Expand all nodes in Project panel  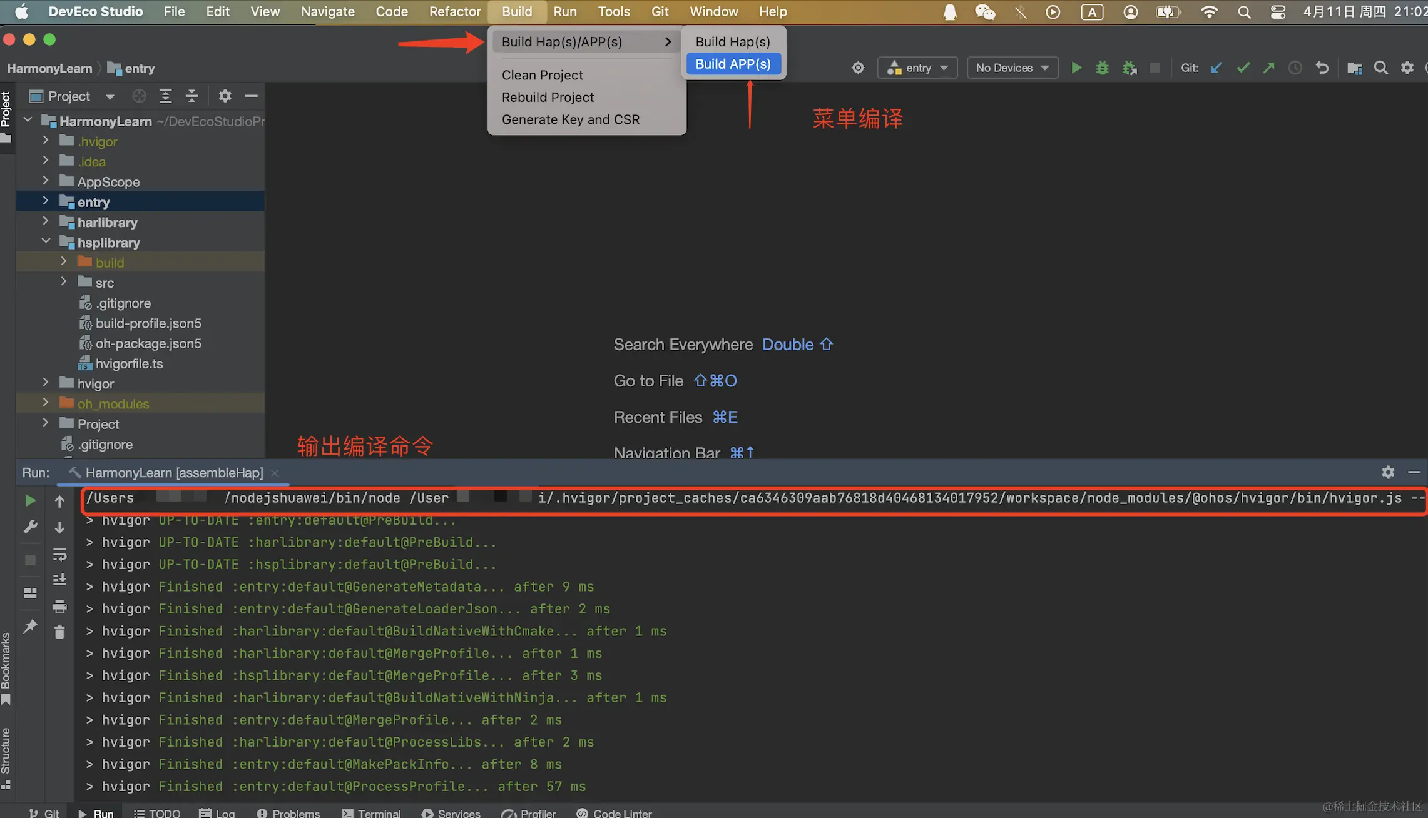click(x=165, y=96)
